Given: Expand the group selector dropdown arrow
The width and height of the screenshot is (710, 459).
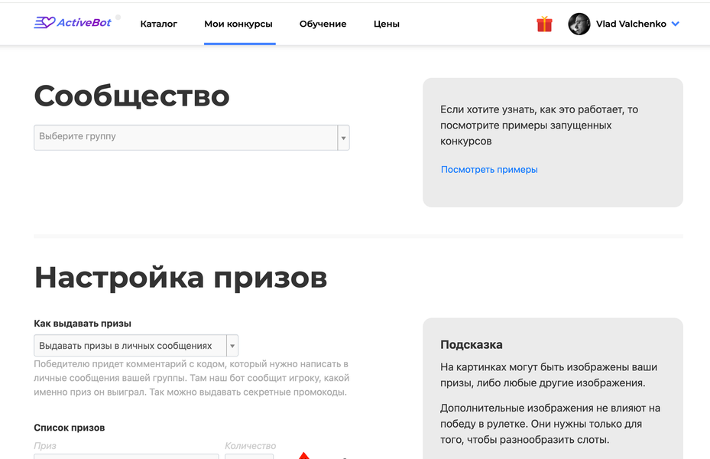Looking at the screenshot, I should [x=344, y=138].
